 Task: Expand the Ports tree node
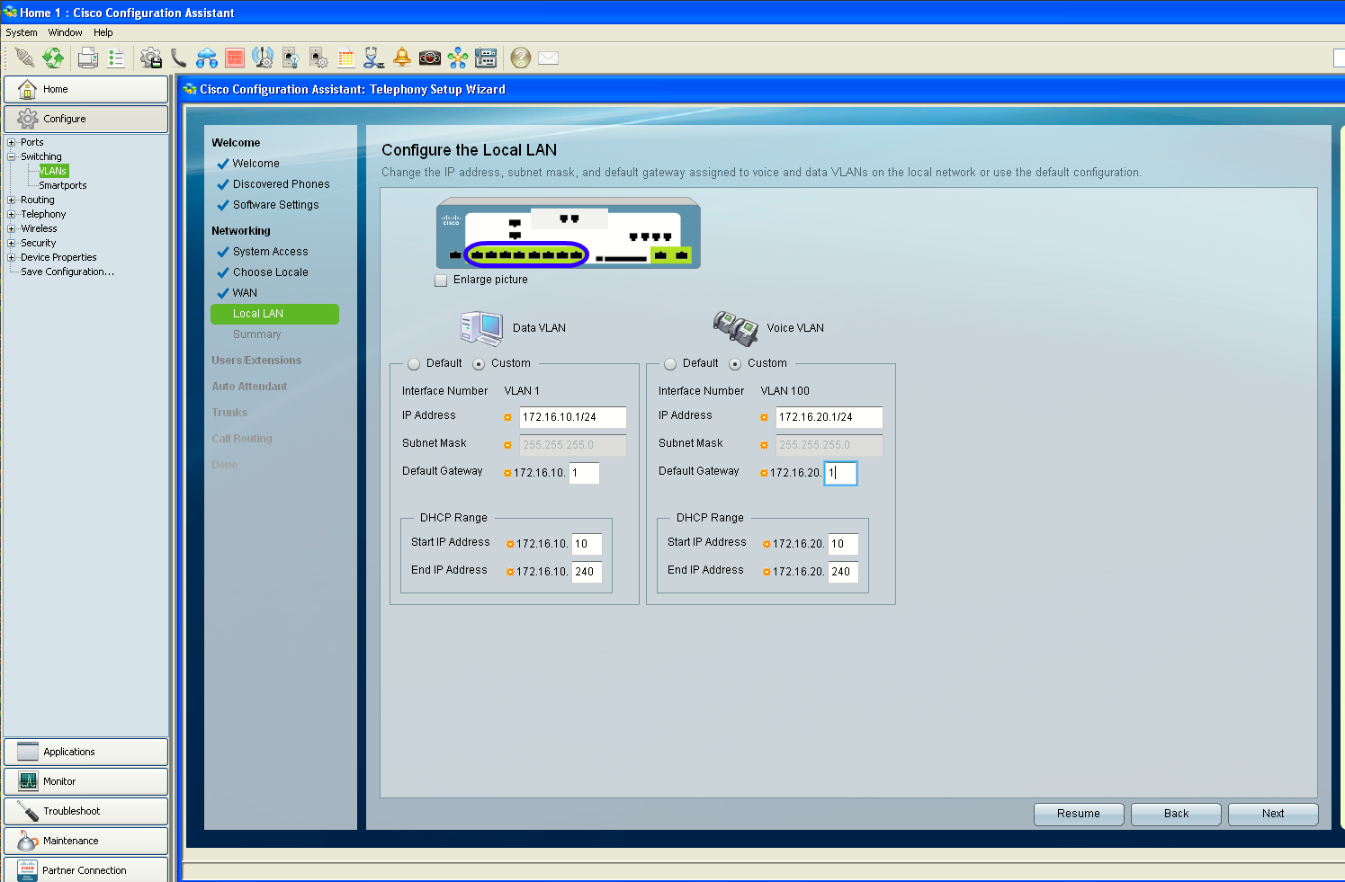(12, 142)
